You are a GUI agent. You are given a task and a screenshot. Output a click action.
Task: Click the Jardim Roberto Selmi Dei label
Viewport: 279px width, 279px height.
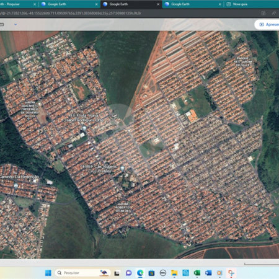point(123,207)
